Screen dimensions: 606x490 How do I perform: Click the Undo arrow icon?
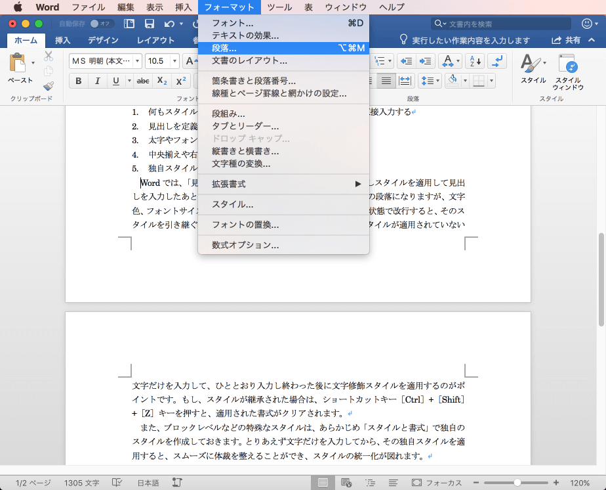tap(169, 24)
